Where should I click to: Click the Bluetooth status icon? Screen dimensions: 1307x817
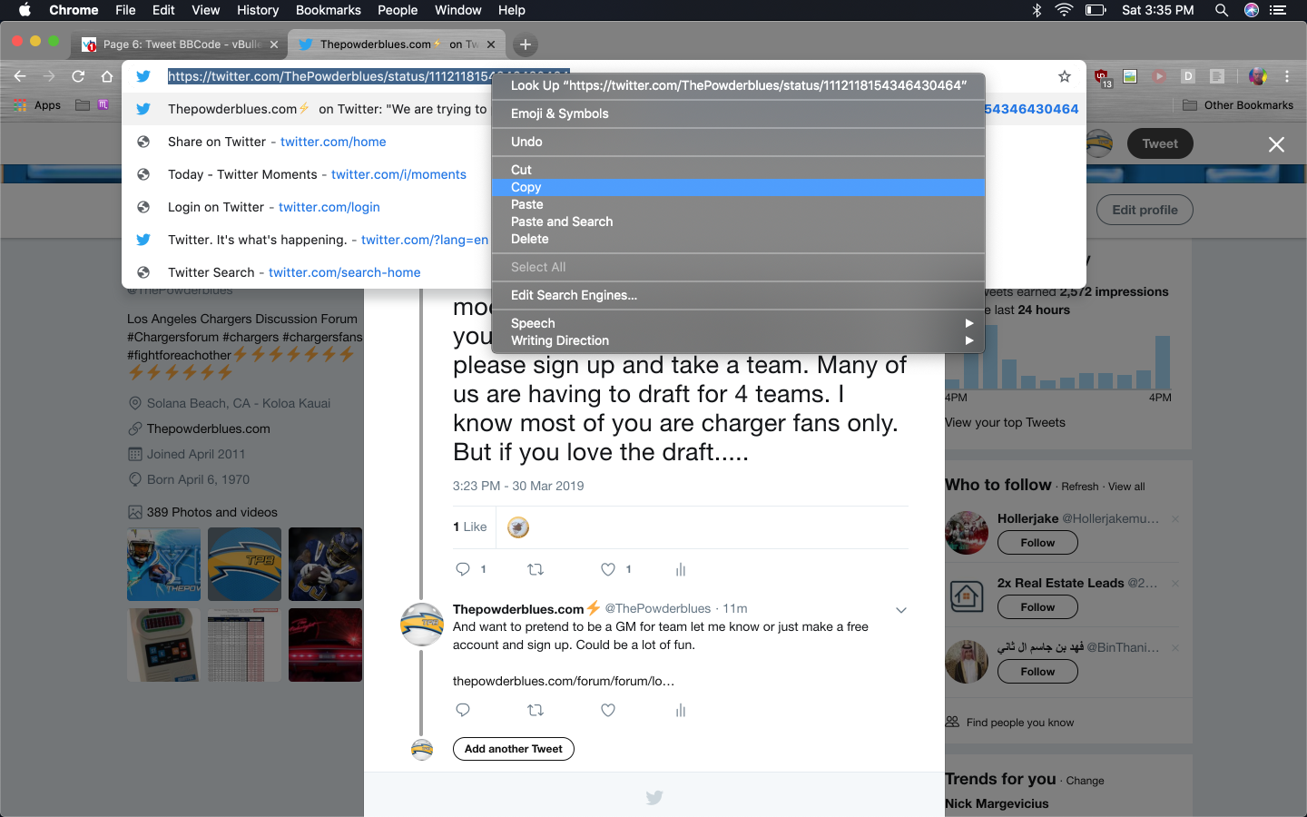(1037, 10)
